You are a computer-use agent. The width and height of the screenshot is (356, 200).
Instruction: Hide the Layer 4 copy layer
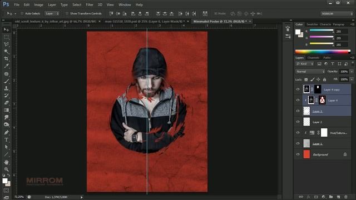pos(298,89)
